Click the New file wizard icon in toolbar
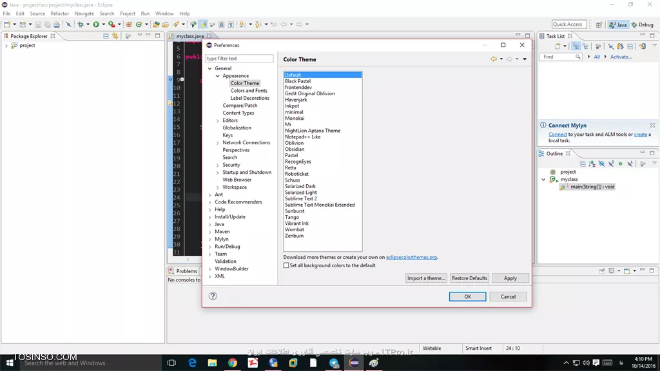Image resolution: width=660 pixels, height=371 pixels. pyautogui.click(x=7, y=24)
